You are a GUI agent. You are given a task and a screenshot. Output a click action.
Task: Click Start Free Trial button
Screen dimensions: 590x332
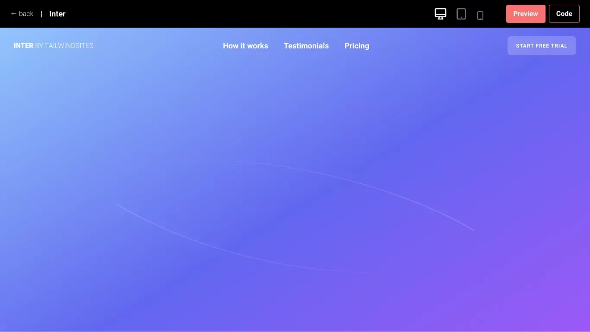tap(542, 46)
